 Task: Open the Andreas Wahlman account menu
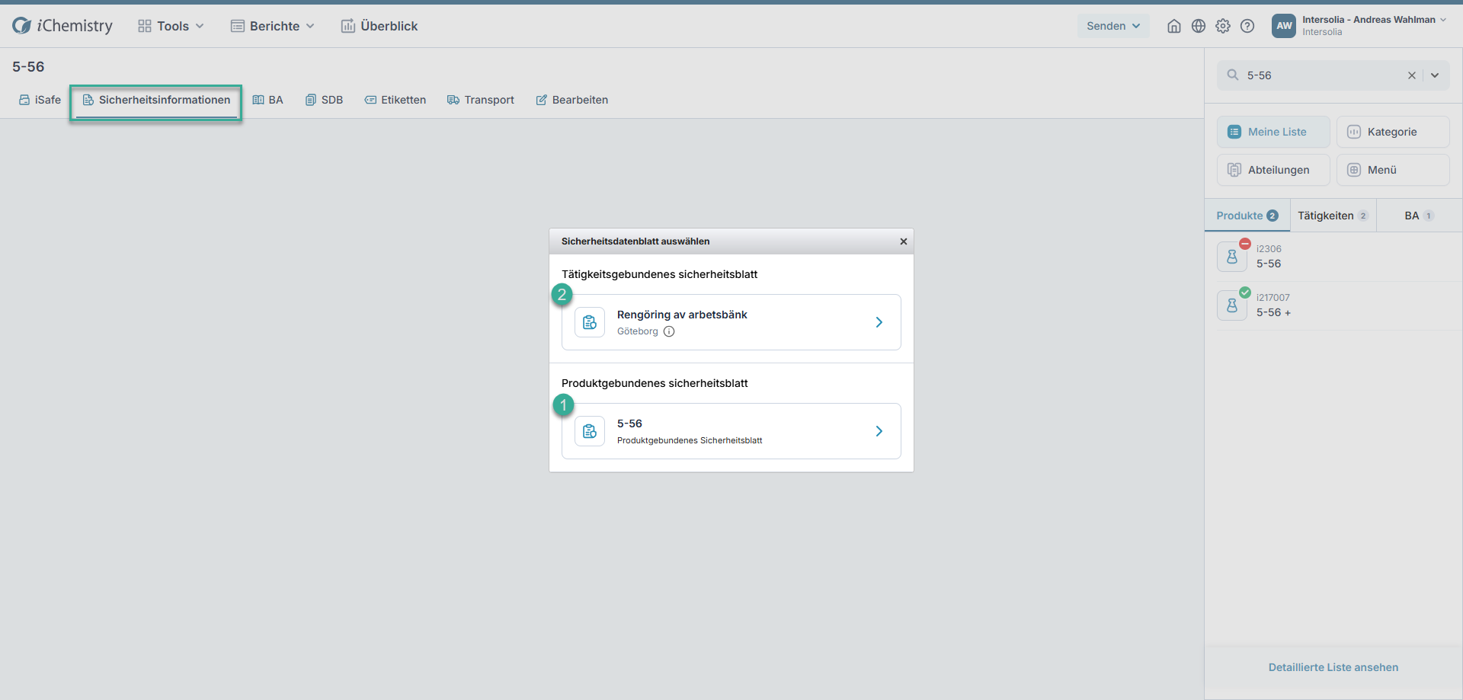click(1374, 26)
